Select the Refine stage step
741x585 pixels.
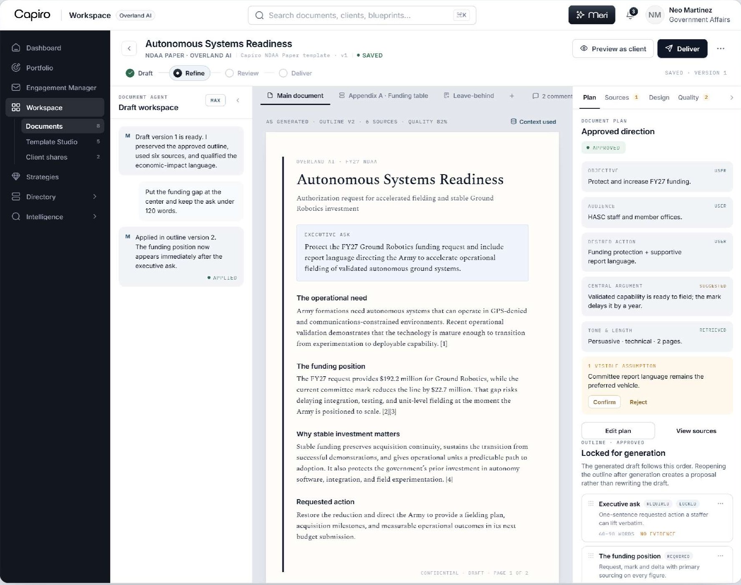click(x=189, y=73)
